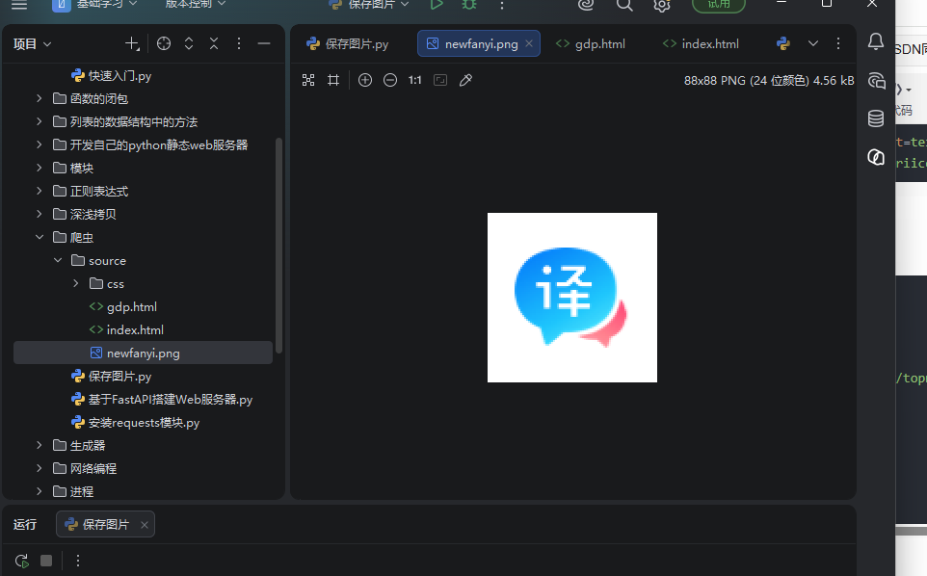Click the 试用 trial button
927x576 pixels.
pyautogui.click(x=718, y=5)
